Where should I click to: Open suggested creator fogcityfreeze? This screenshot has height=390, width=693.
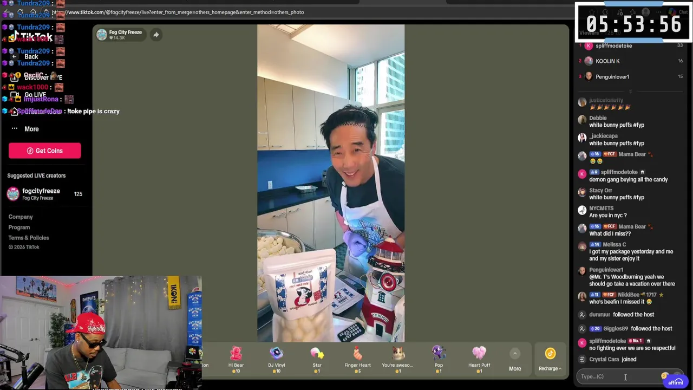click(44, 194)
